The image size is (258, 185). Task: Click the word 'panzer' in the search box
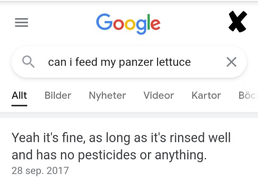[x=136, y=62]
